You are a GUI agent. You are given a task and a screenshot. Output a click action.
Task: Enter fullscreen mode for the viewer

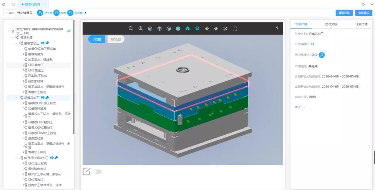coord(235,29)
